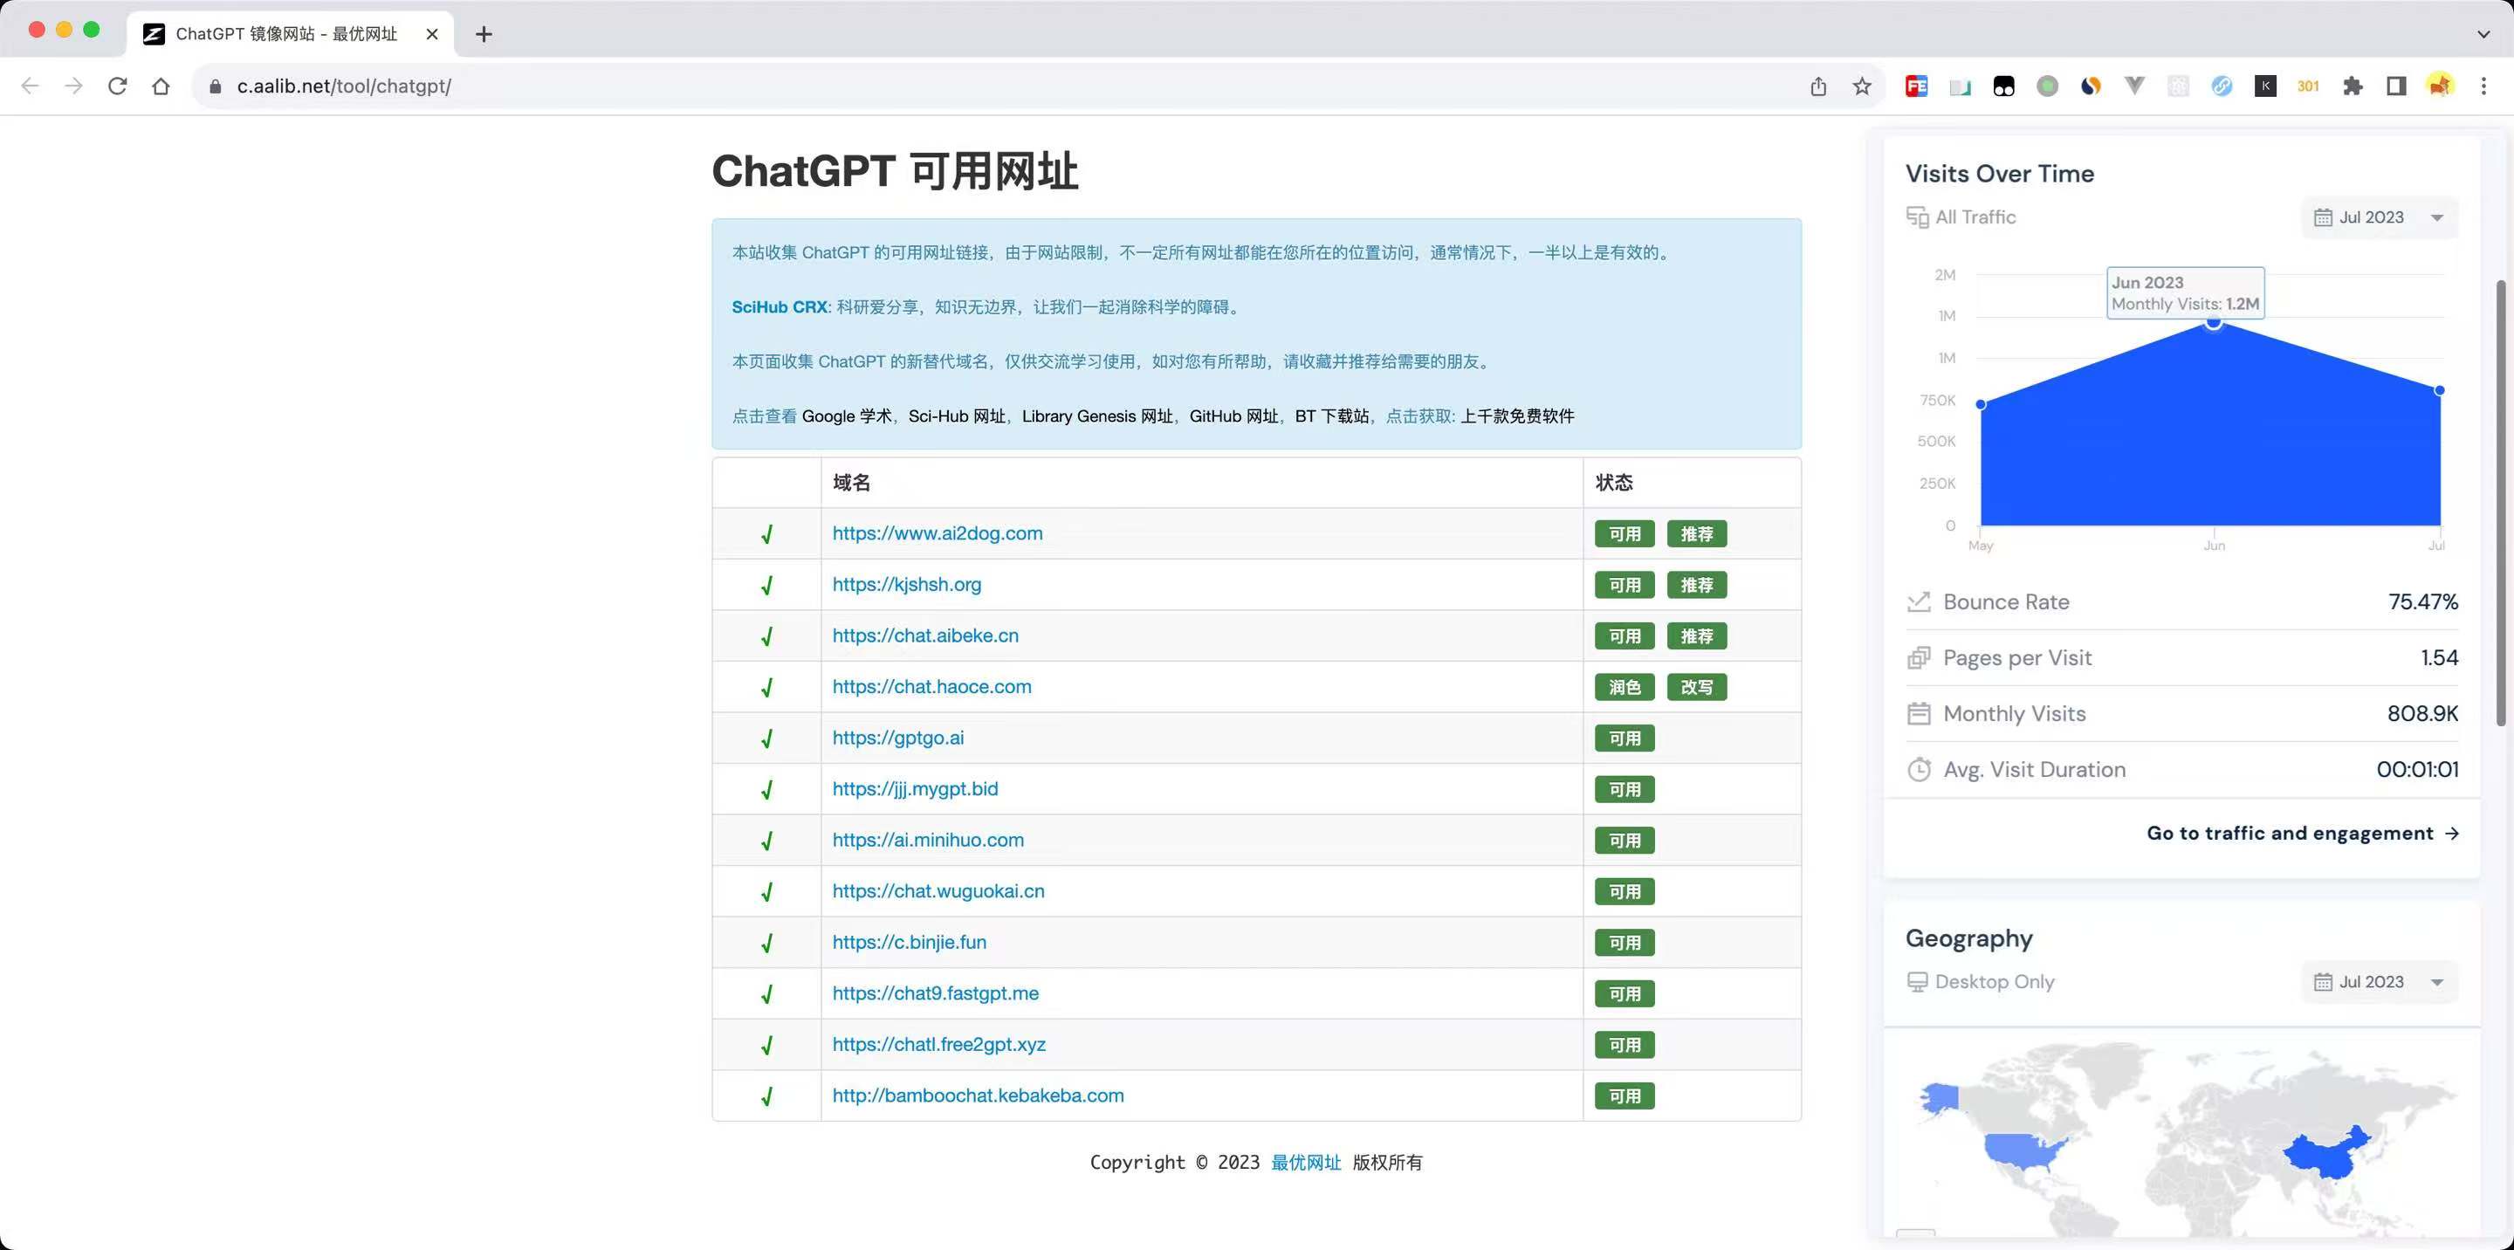
Task: Click the 上千款免费软件 link
Action: (1516, 416)
